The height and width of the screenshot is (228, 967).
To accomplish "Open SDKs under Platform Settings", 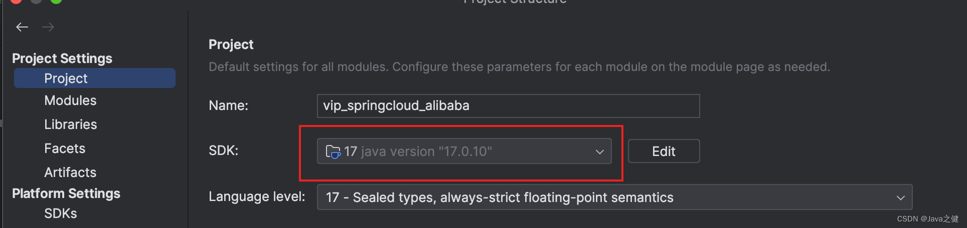I will pyautogui.click(x=61, y=213).
